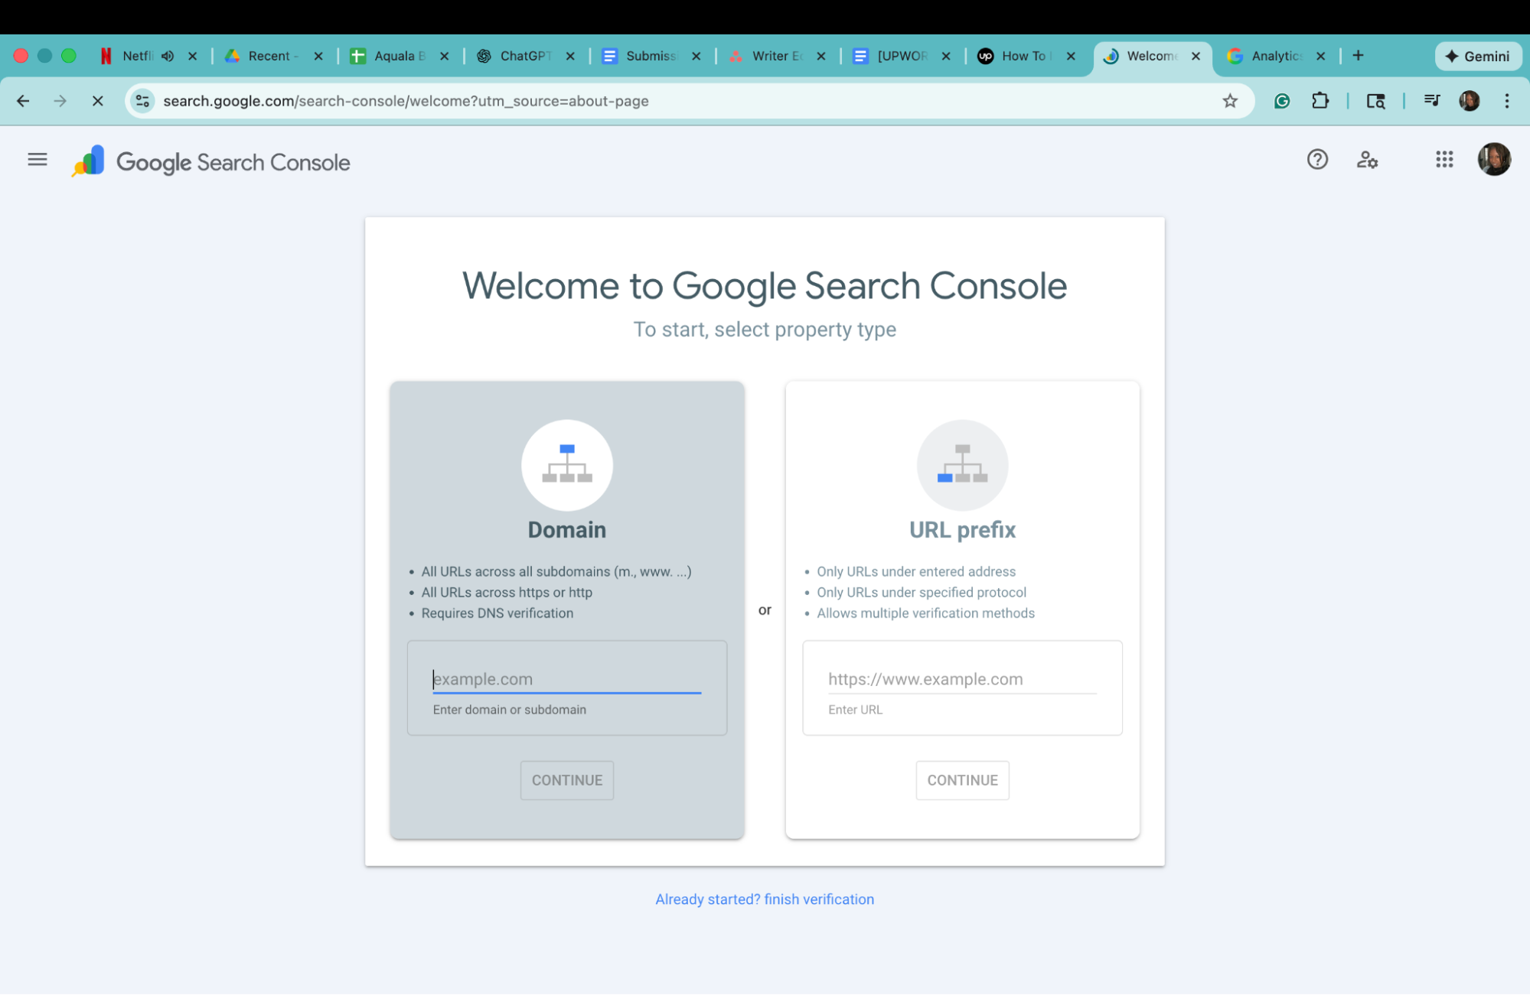The image size is (1530, 995).
Task: Open the Grammarly extension icon
Action: pyautogui.click(x=1282, y=101)
